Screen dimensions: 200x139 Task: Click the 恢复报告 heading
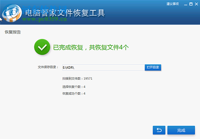(13, 32)
